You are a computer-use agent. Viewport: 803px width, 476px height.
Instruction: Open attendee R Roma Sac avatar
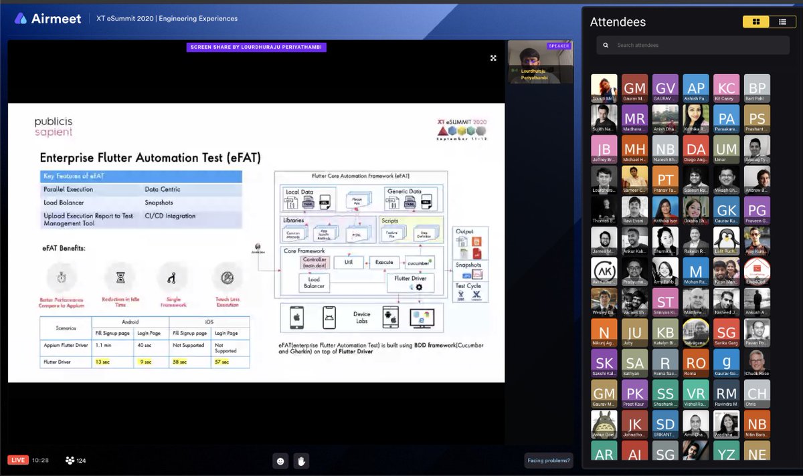point(665,364)
